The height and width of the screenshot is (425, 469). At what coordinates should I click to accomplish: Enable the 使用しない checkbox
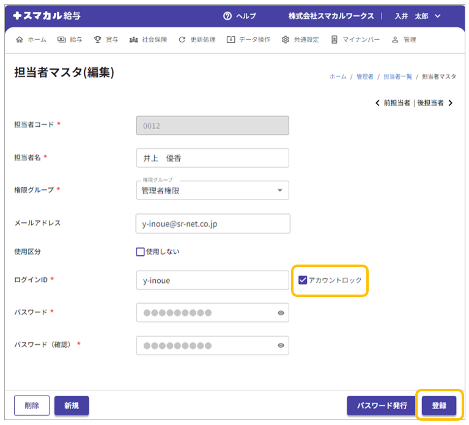point(140,252)
